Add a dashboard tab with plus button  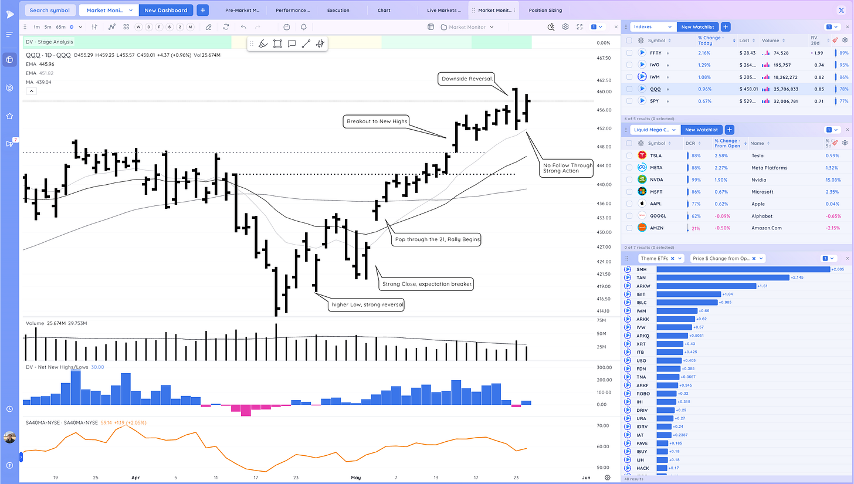(202, 10)
